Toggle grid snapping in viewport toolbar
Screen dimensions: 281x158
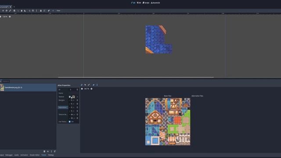coord(33,11)
